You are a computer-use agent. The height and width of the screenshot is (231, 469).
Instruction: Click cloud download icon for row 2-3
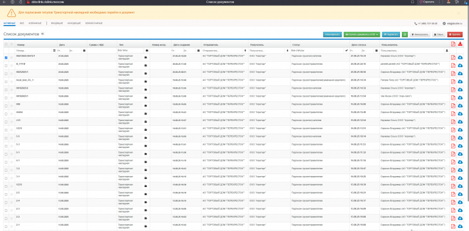pyautogui.click(x=460, y=210)
